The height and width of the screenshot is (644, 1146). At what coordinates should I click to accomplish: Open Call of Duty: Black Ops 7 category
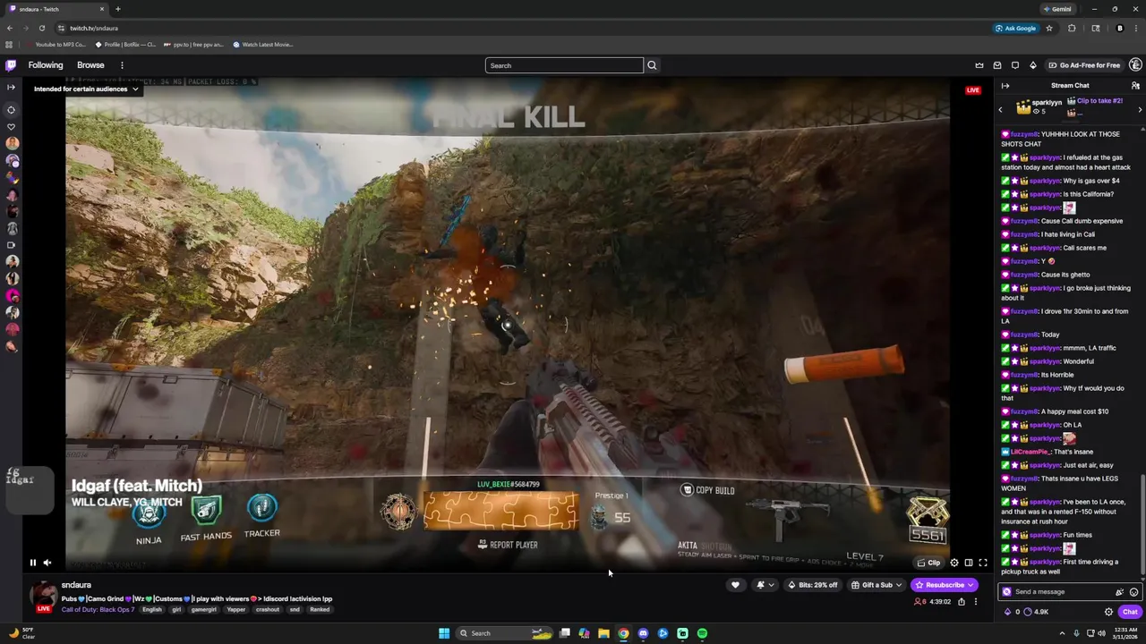[x=98, y=610]
